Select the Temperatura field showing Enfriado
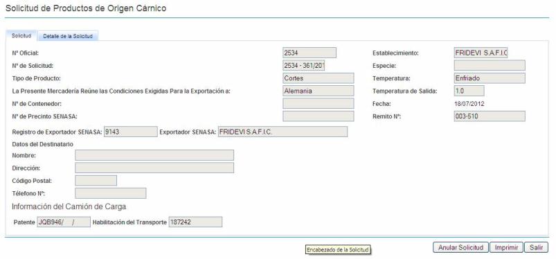This screenshot has width=556, height=259. (490, 78)
